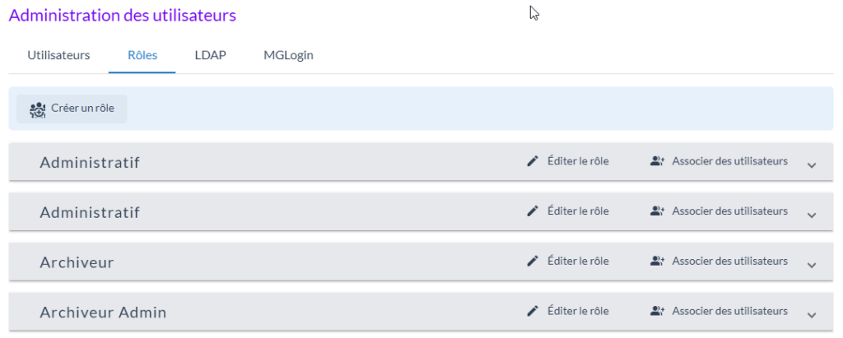
Task: Go to the MGLogin tab
Action: [288, 56]
